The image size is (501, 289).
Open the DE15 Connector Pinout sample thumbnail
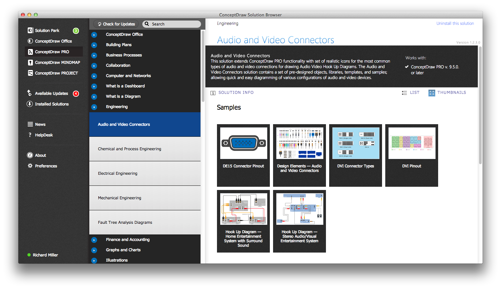[x=243, y=155]
